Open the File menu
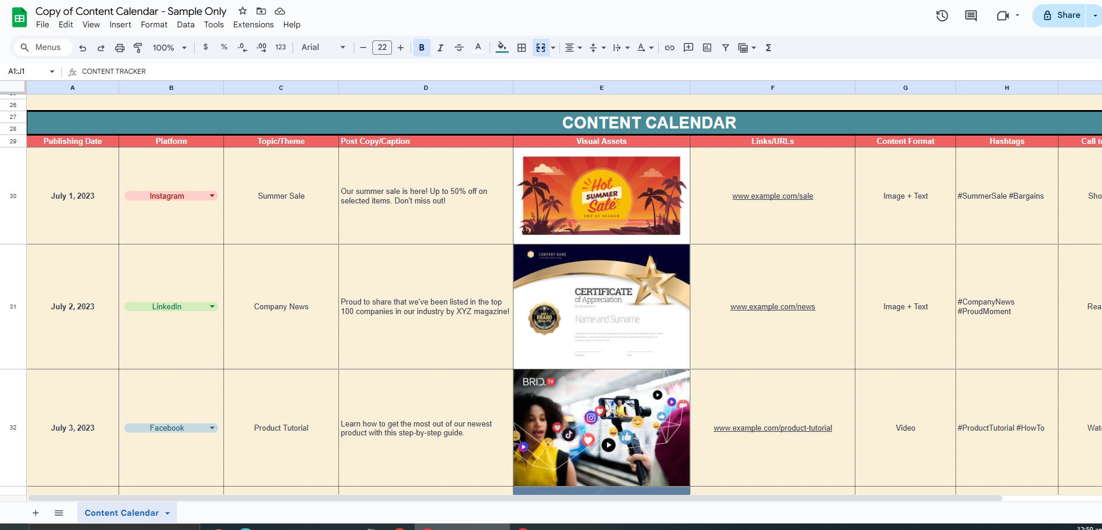Viewport: 1102px width, 530px height. tap(42, 24)
